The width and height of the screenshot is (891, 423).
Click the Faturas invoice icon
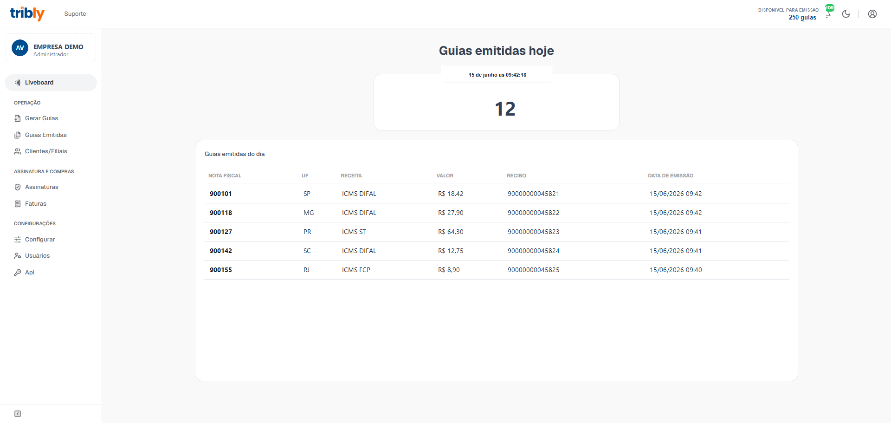[18, 204]
